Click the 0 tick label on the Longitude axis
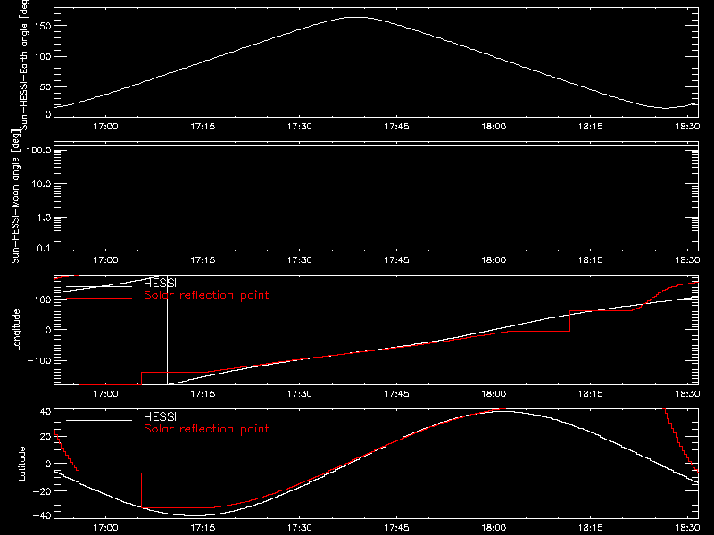Image resolution: width=714 pixels, height=535 pixels. pos(48,330)
